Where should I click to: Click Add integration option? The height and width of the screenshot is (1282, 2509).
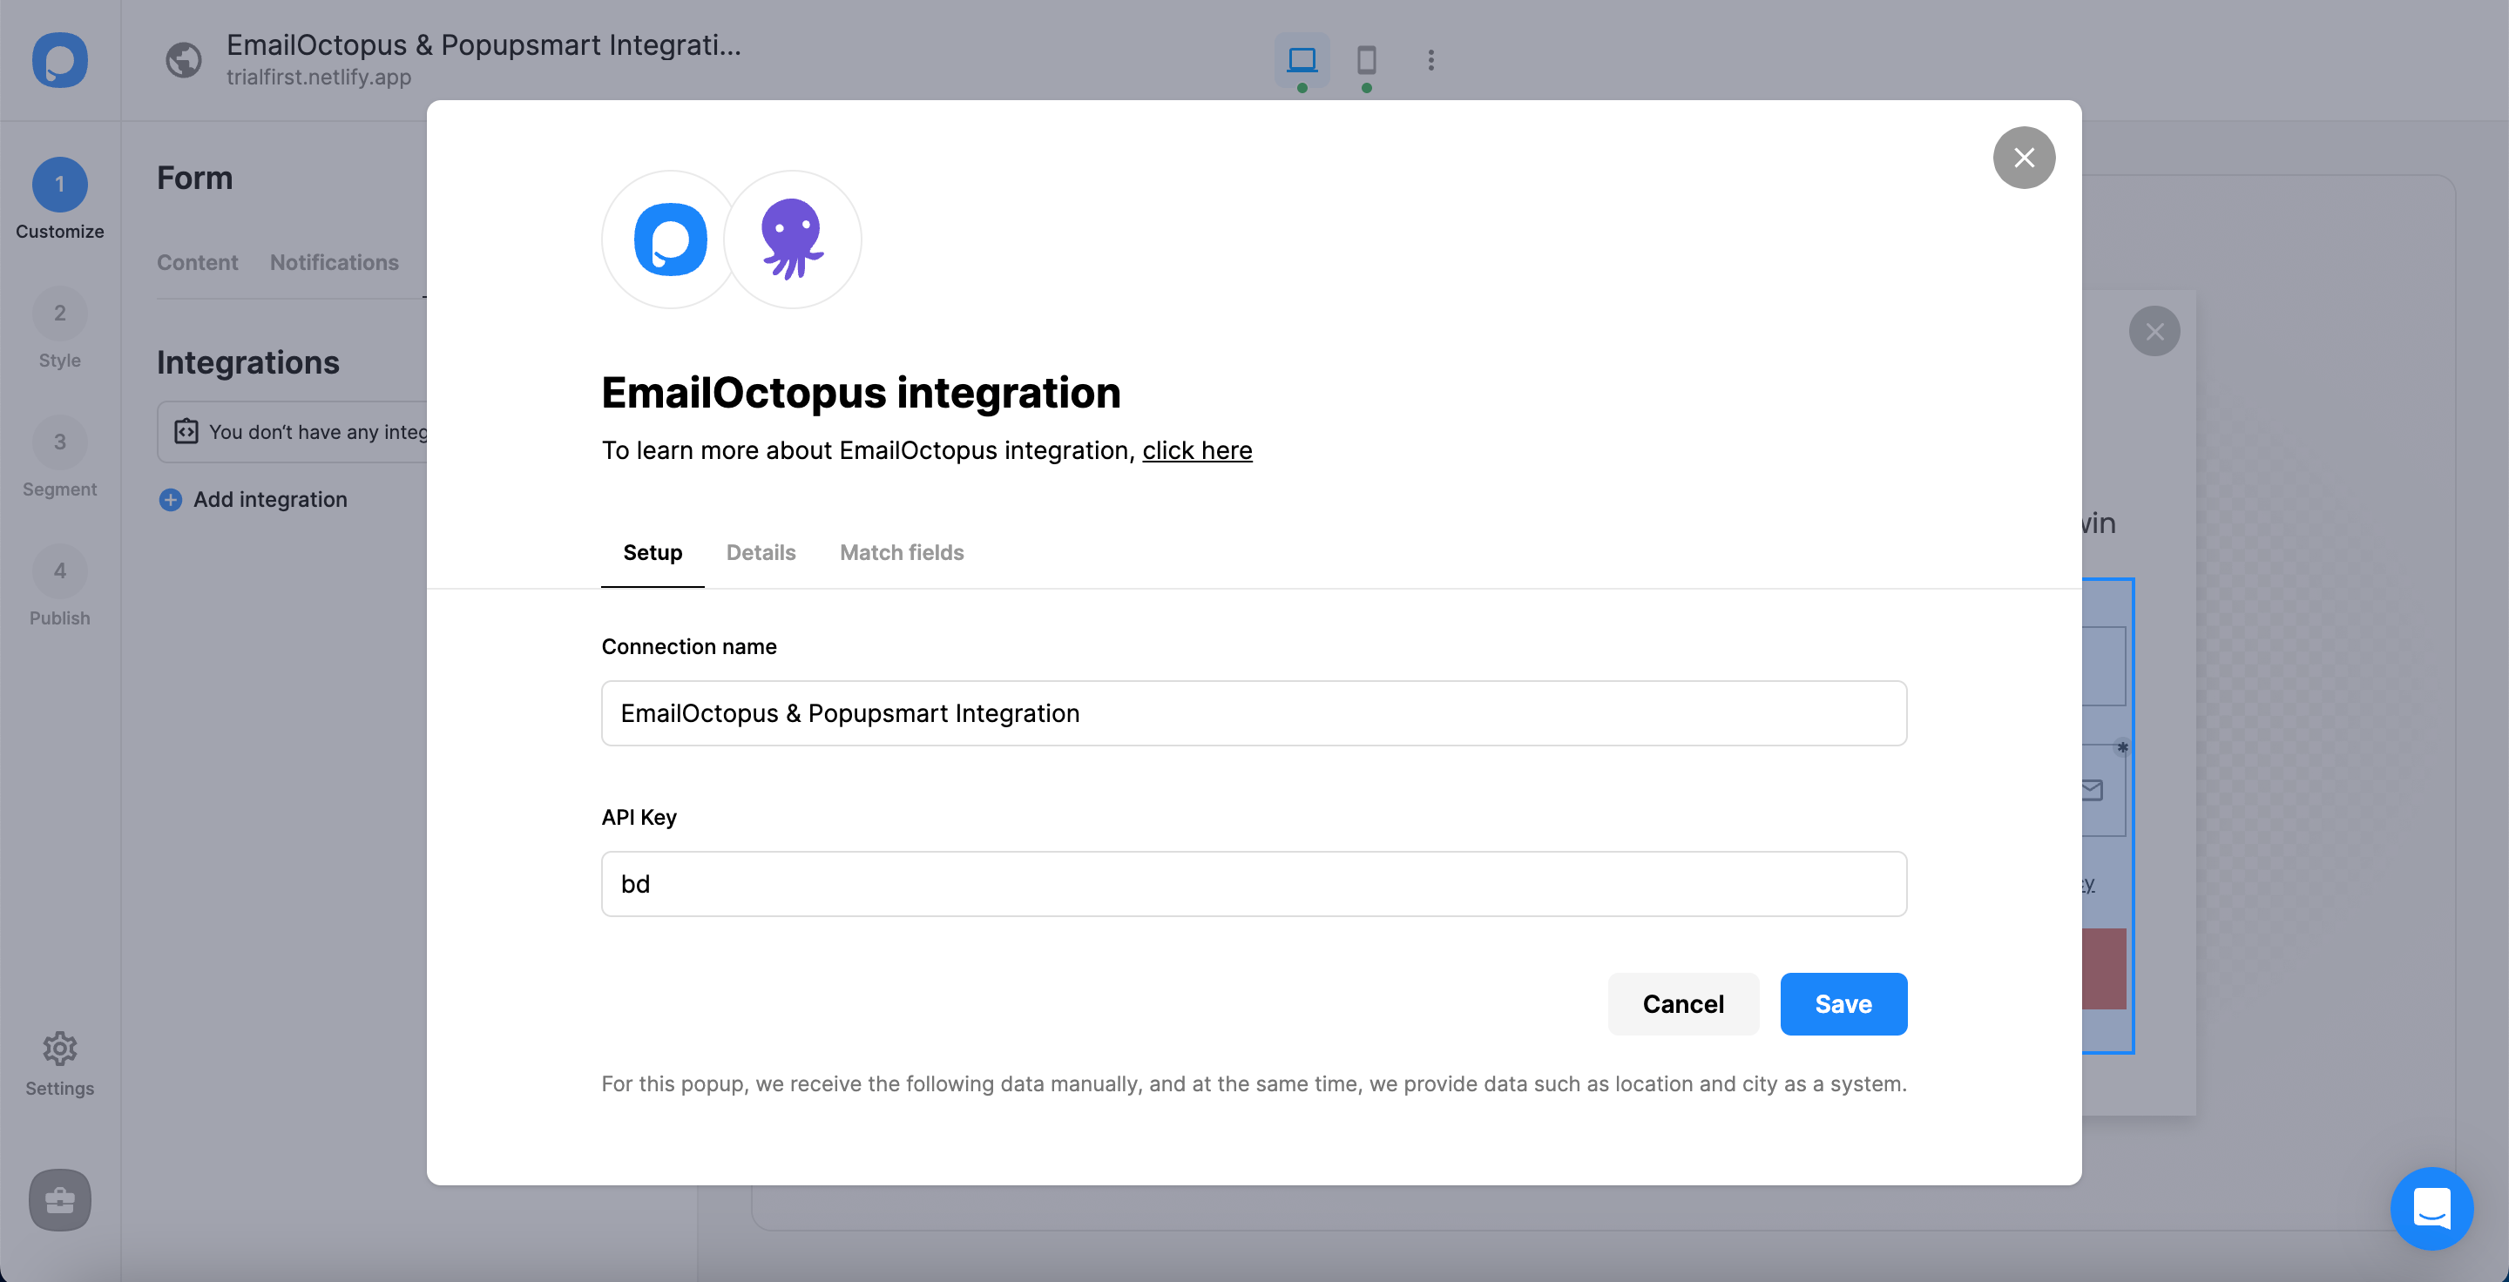tap(252, 501)
